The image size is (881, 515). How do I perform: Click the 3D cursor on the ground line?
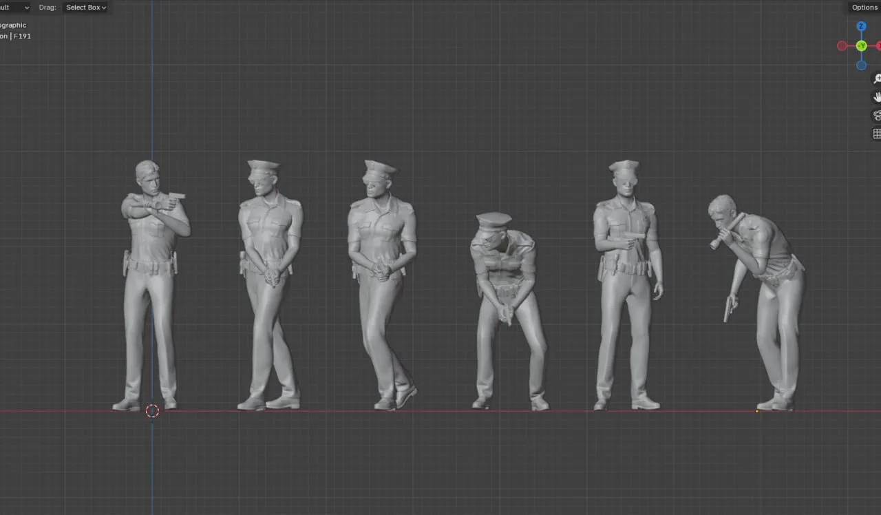tap(152, 411)
